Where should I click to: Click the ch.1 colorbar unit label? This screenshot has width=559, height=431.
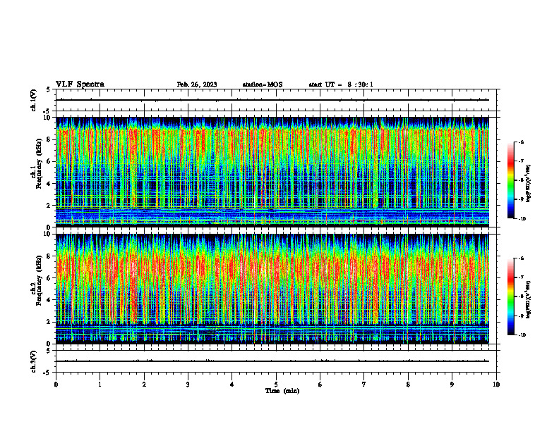click(529, 183)
